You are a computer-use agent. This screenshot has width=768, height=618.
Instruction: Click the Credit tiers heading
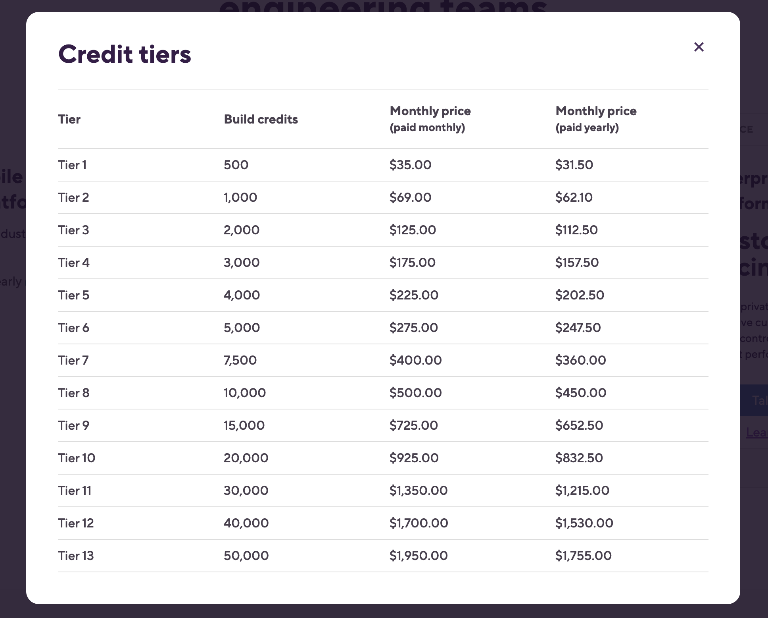125,54
